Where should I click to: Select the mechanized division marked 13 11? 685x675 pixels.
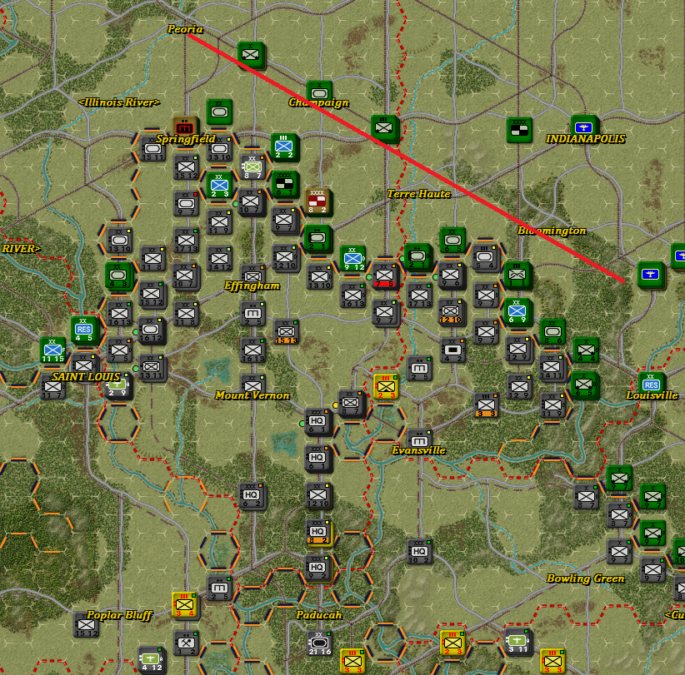coord(151,367)
